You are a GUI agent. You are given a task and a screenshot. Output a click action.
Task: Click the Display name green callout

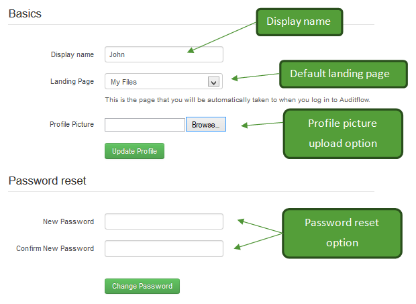click(299, 22)
